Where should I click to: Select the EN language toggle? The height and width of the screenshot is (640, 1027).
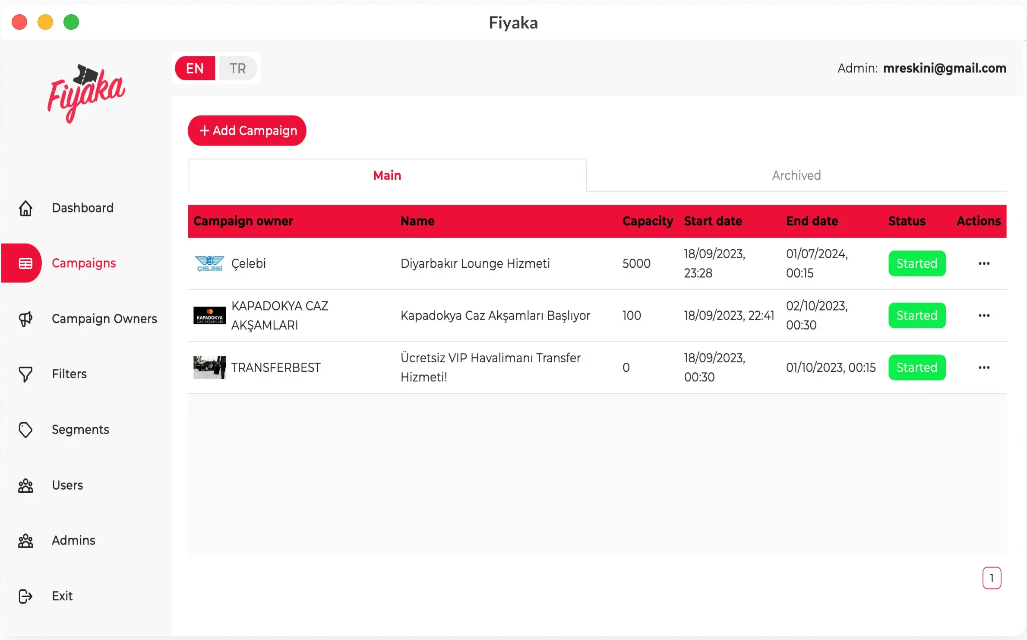click(195, 68)
